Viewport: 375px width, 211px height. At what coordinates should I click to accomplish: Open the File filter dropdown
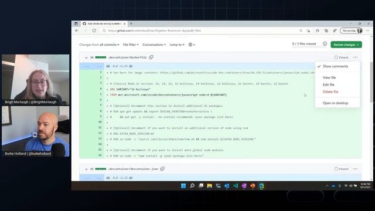point(131,45)
